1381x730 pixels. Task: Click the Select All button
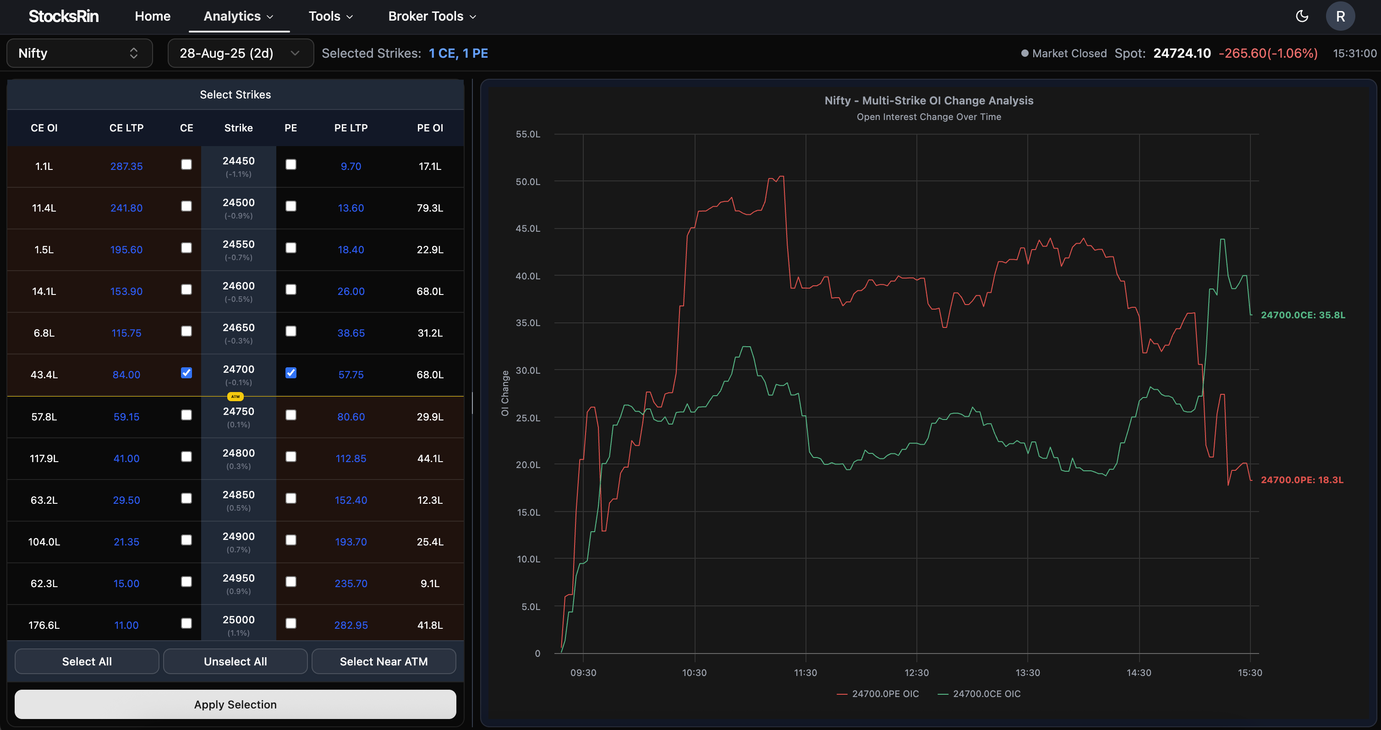click(x=87, y=661)
